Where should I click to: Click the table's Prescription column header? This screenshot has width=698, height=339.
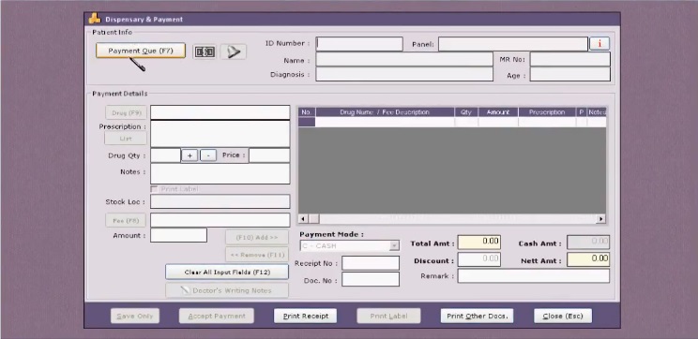[547, 112]
